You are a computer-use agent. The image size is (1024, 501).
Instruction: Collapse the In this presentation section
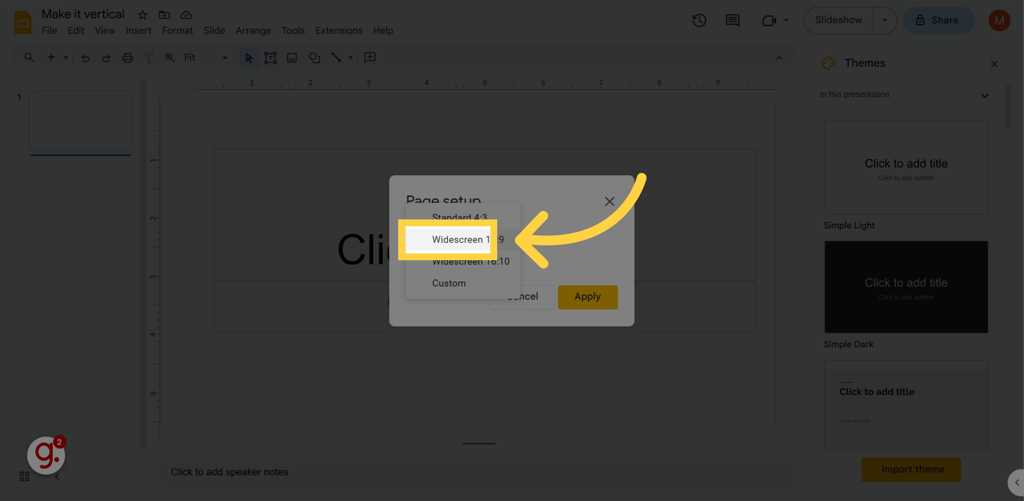(985, 95)
